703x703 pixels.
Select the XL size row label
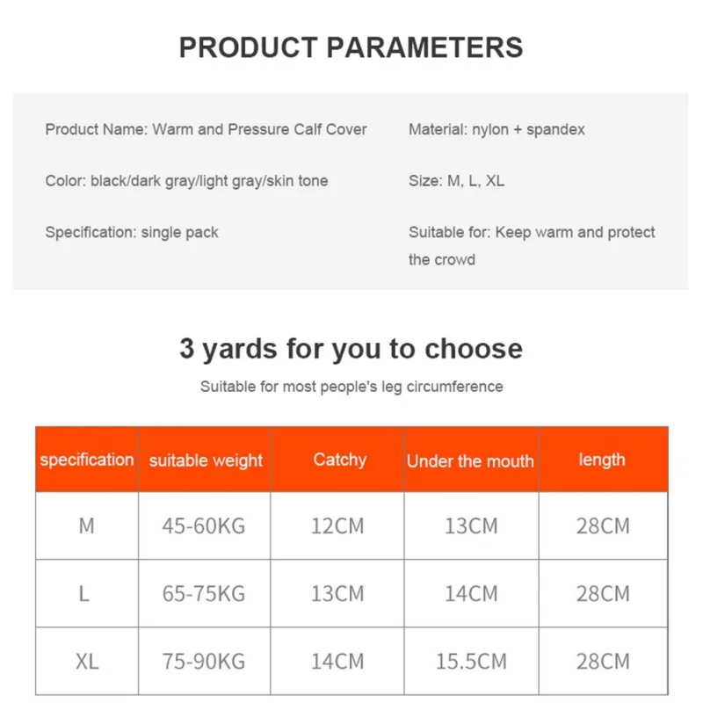[87, 662]
